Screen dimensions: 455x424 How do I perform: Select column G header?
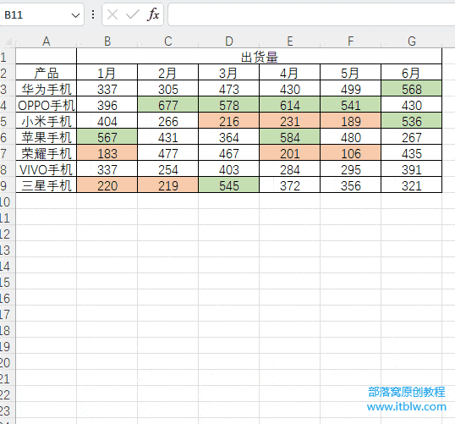tap(412, 41)
